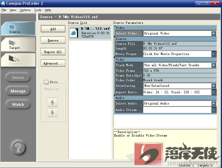Toggle the Stitch checkbox

point(46,82)
